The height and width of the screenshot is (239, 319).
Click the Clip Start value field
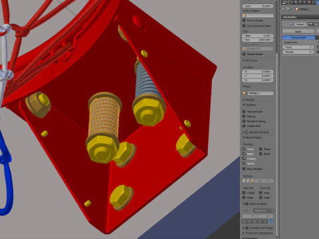[x=258, y=36]
